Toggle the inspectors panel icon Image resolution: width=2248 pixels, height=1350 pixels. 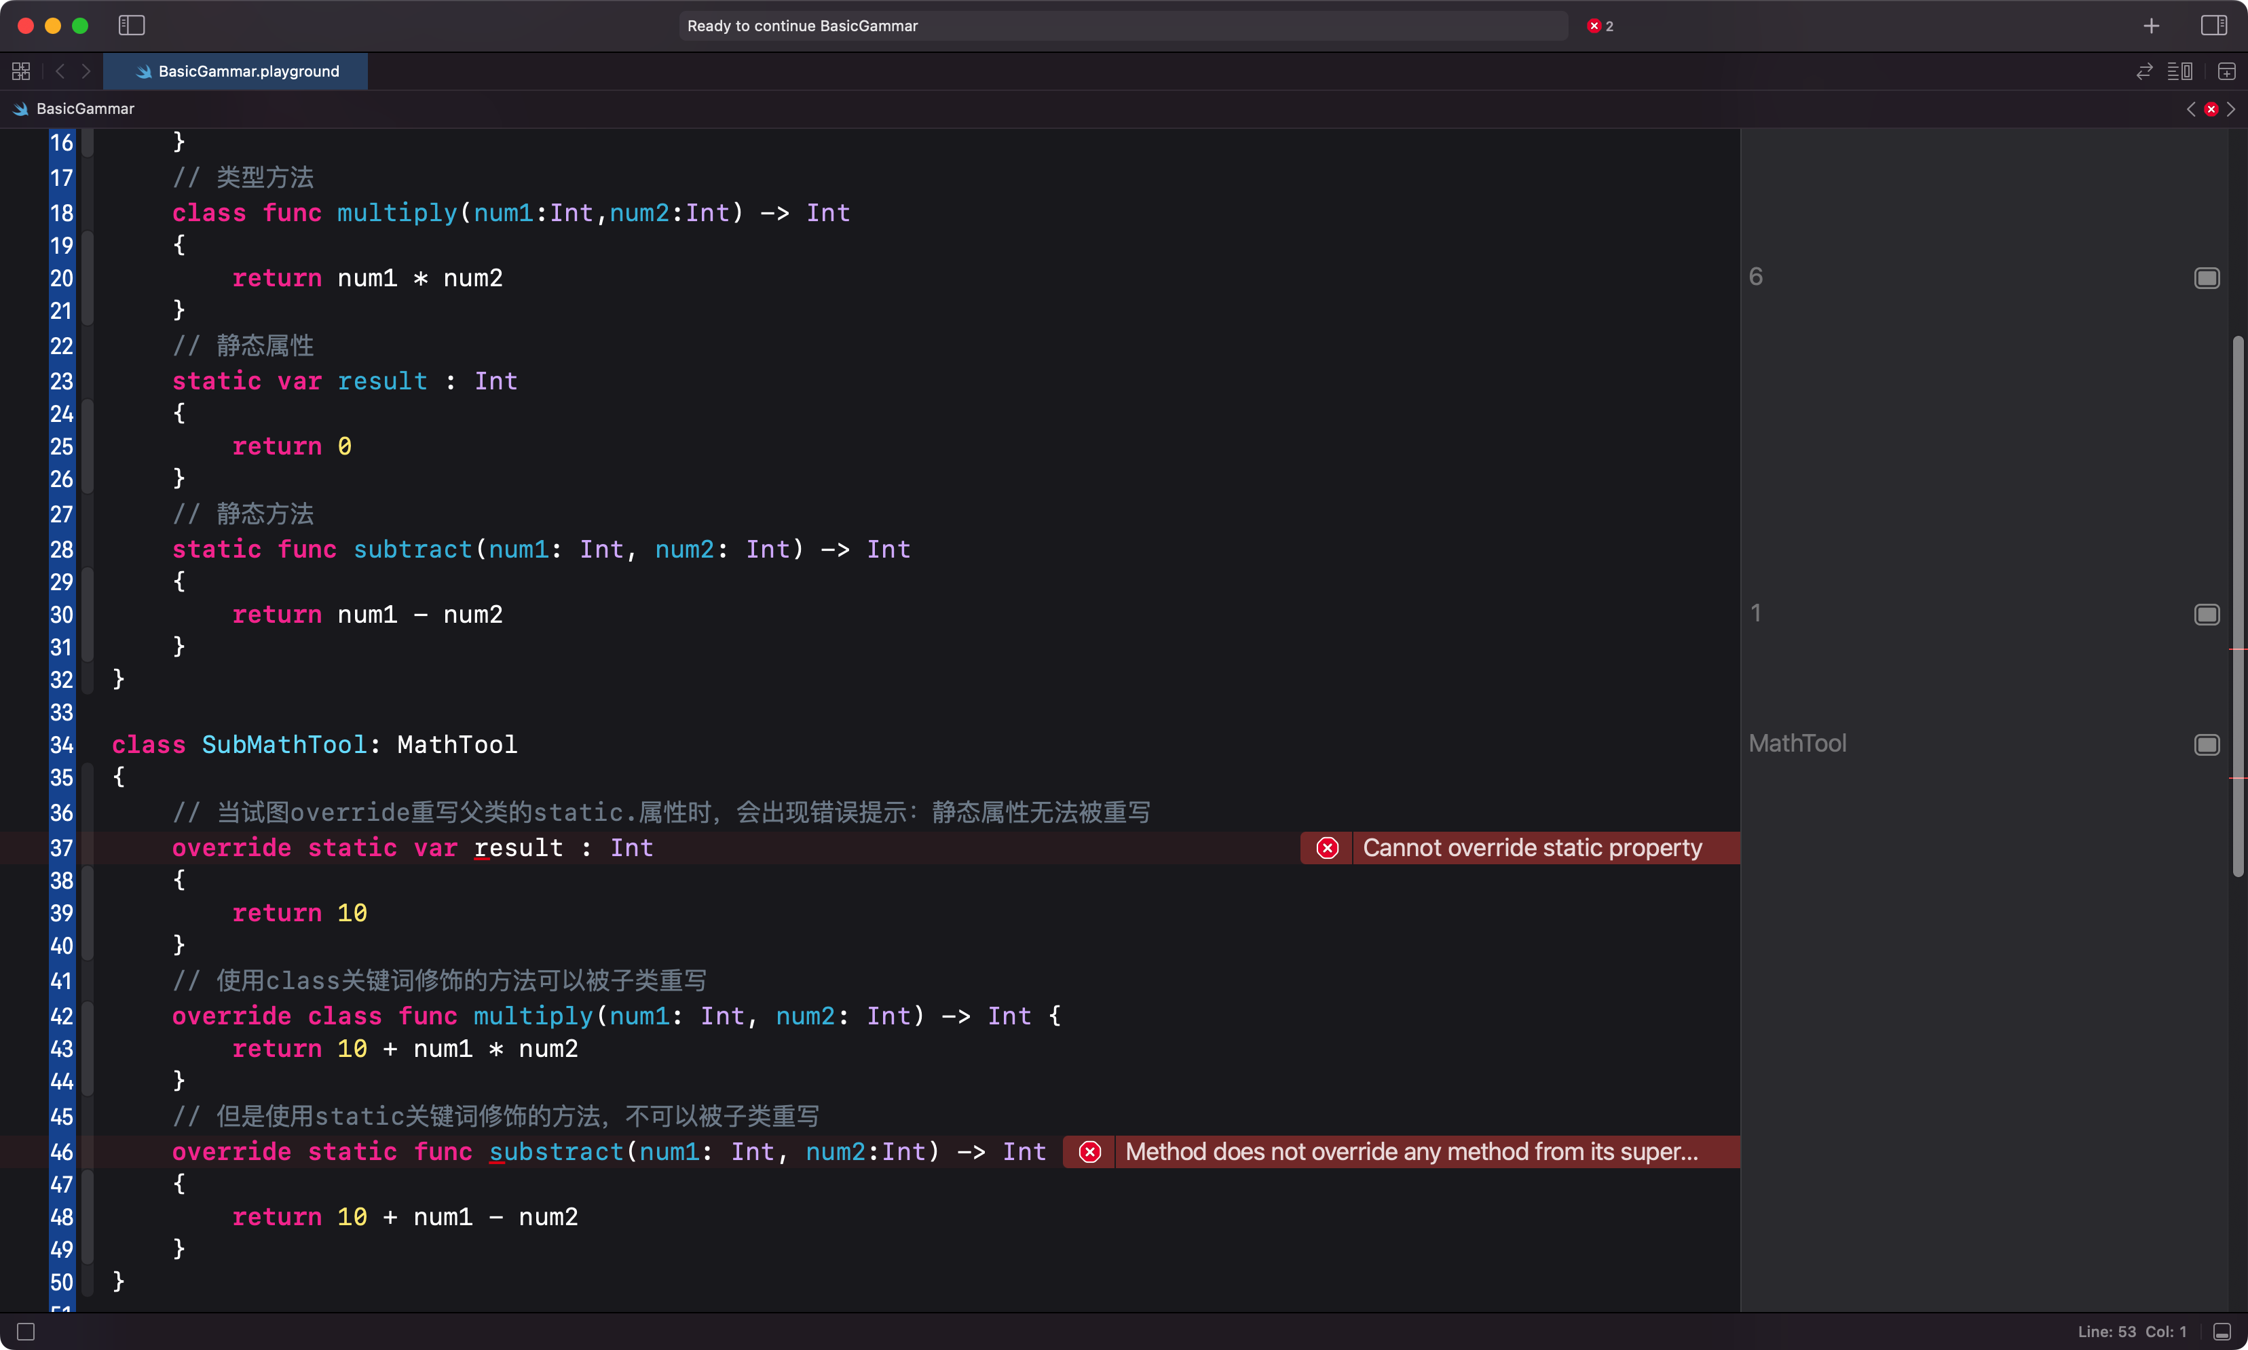pyautogui.click(x=2213, y=26)
